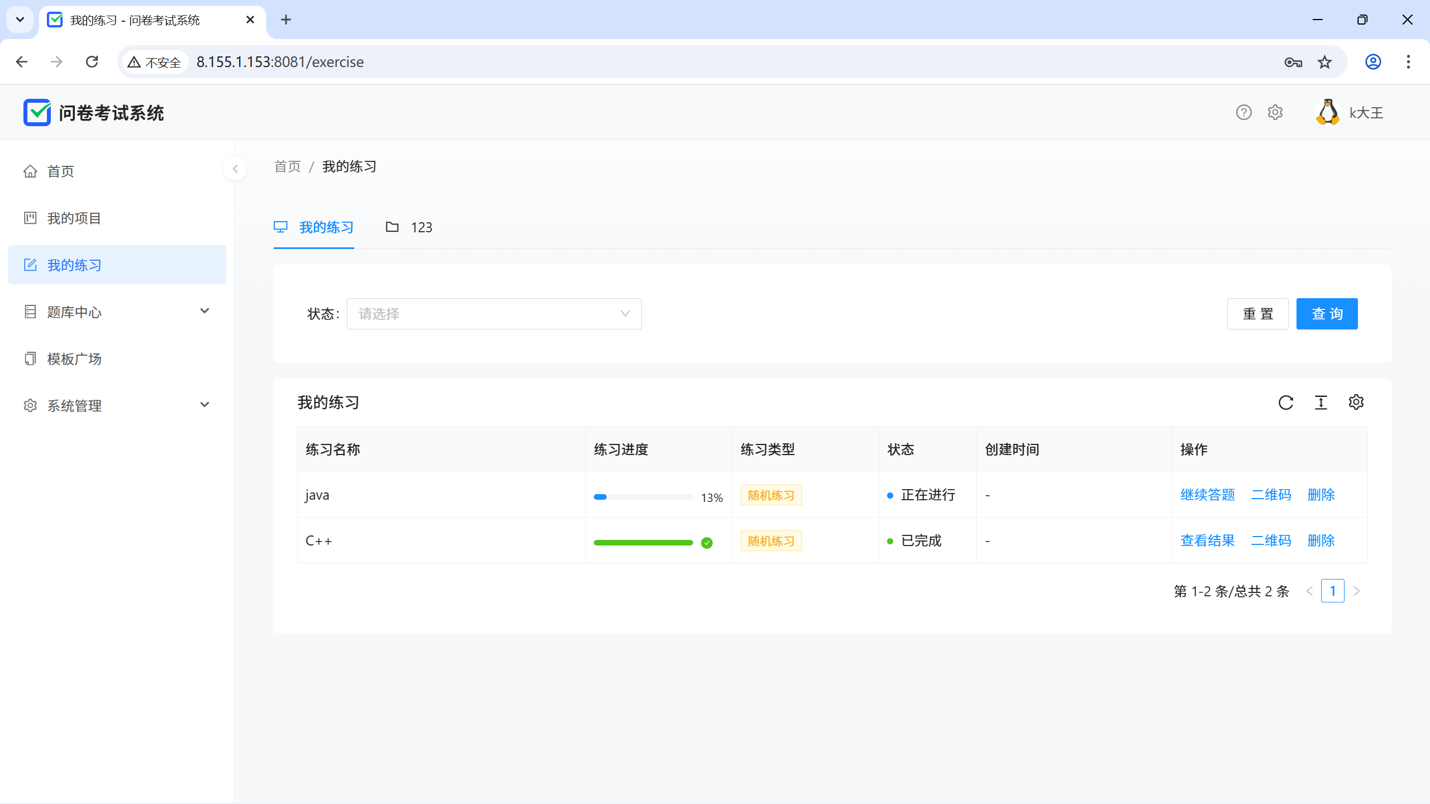Refresh the 我的练习 table
The width and height of the screenshot is (1430, 804).
tap(1286, 403)
